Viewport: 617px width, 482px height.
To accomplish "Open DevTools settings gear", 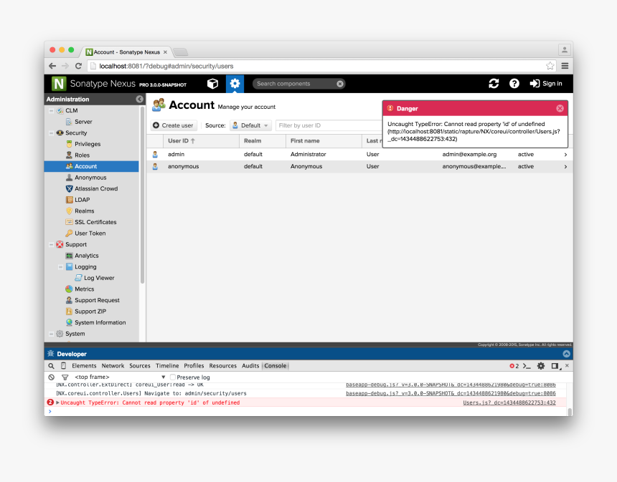I will point(541,366).
